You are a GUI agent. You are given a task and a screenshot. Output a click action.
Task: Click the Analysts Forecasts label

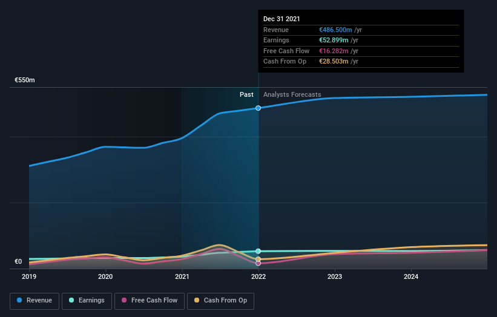click(x=292, y=95)
